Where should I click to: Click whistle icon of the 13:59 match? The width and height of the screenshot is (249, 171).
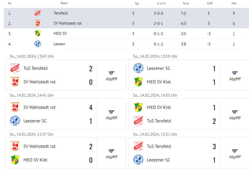coord(235,73)
